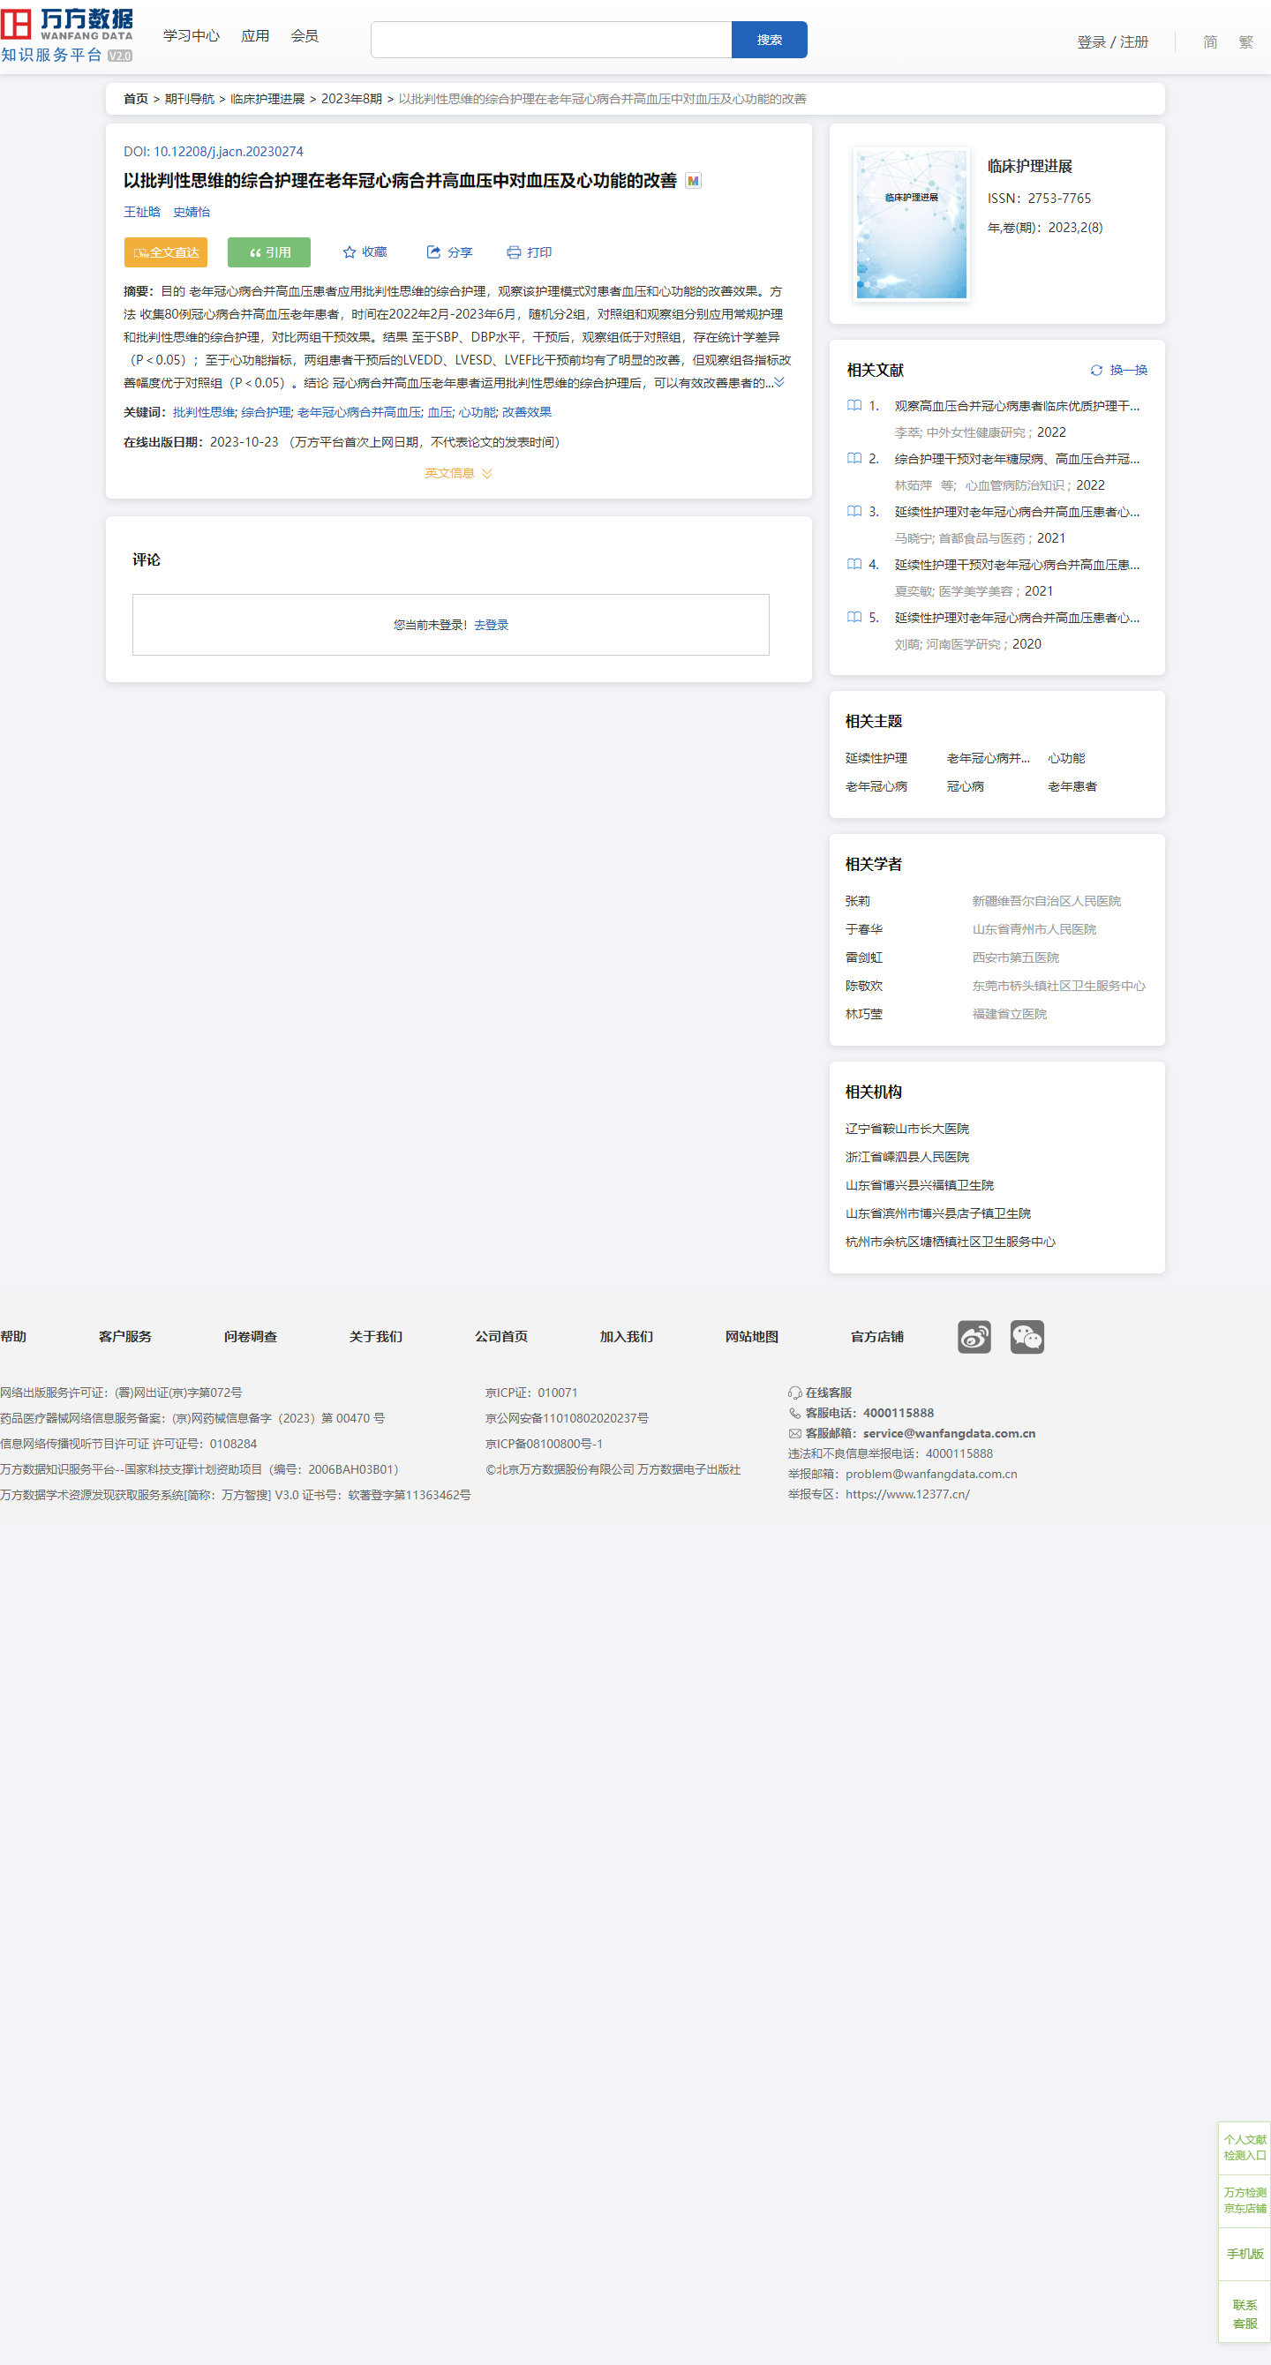Expand the 英文信息 section
Image resolution: width=1271 pixels, height=2365 pixels.
pos(458,474)
